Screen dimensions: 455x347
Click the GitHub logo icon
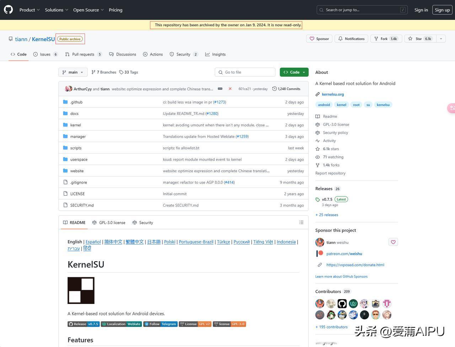9,10
